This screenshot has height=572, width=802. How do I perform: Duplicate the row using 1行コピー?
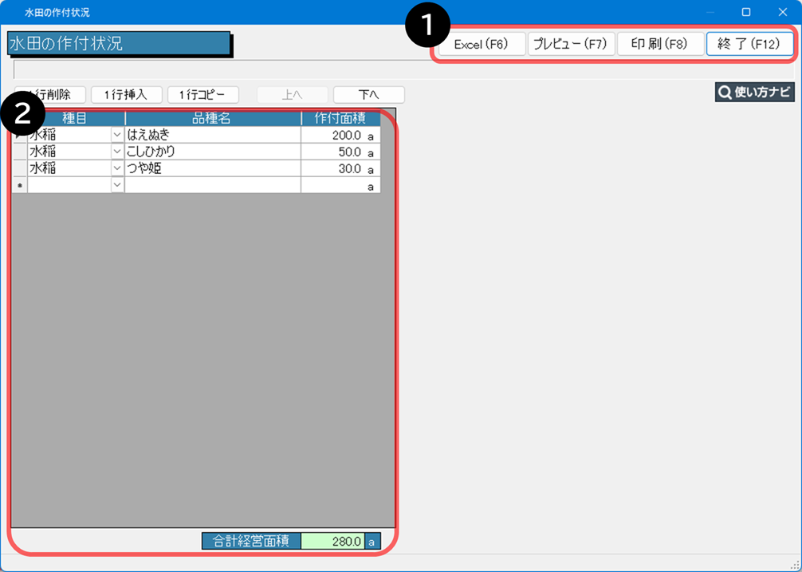pyautogui.click(x=202, y=95)
